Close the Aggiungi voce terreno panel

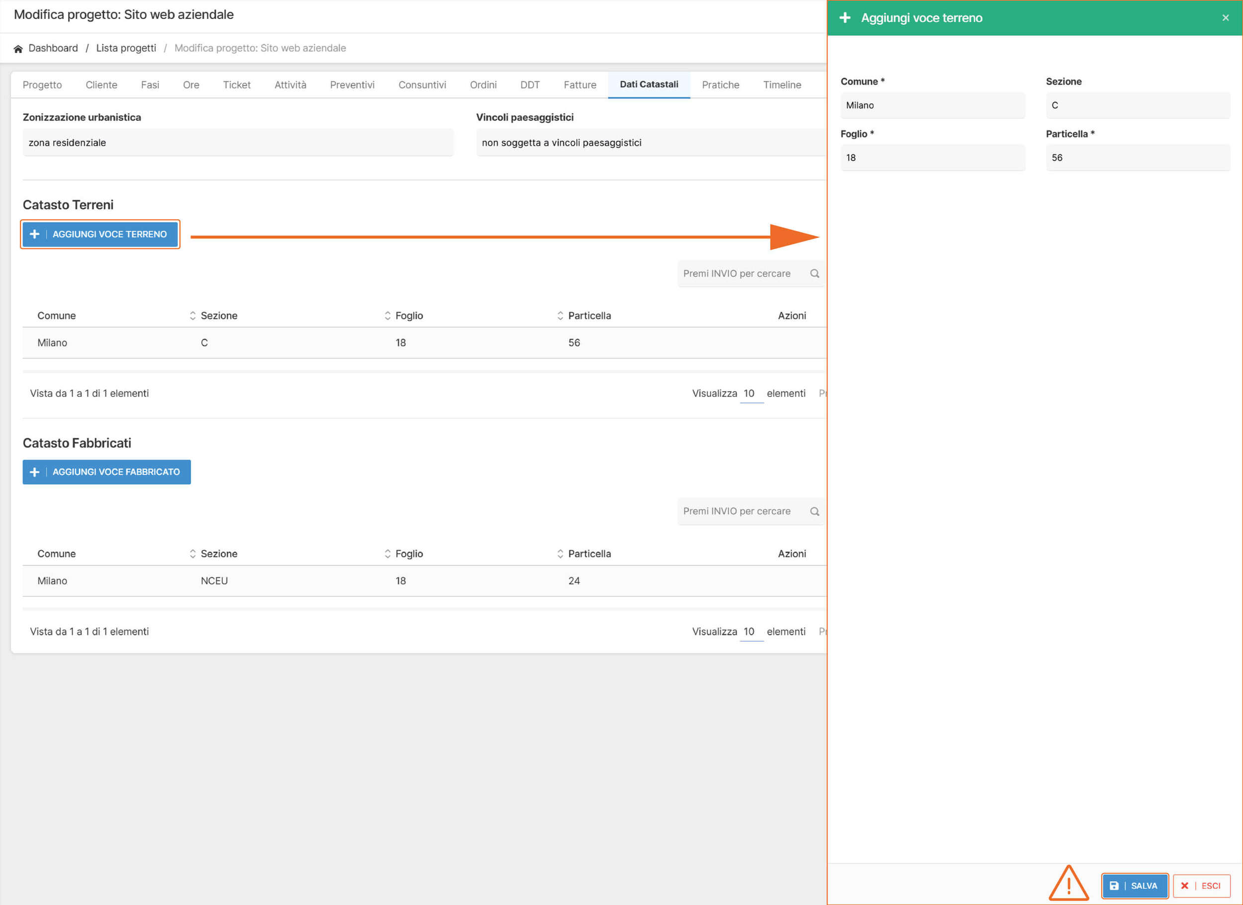click(x=1226, y=18)
